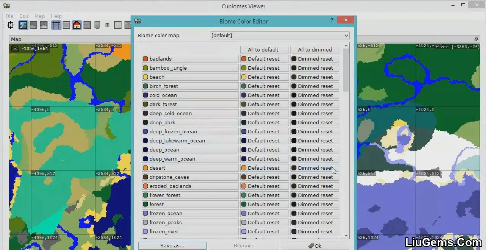486x250 pixels.
Task: Click Default reset for beach
Action: tap(265, 77)
